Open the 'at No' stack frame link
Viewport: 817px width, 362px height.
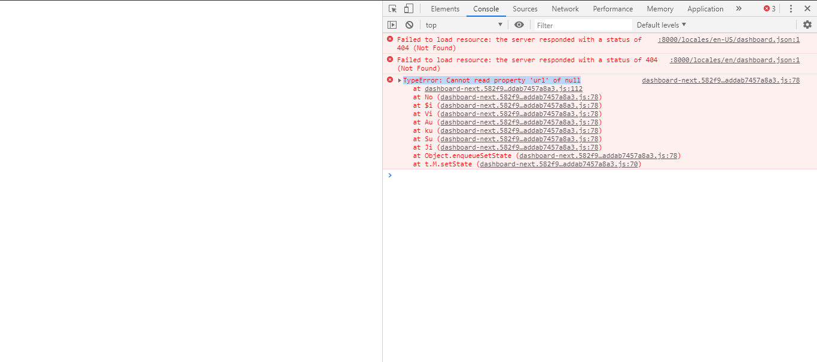click(519, 97)
